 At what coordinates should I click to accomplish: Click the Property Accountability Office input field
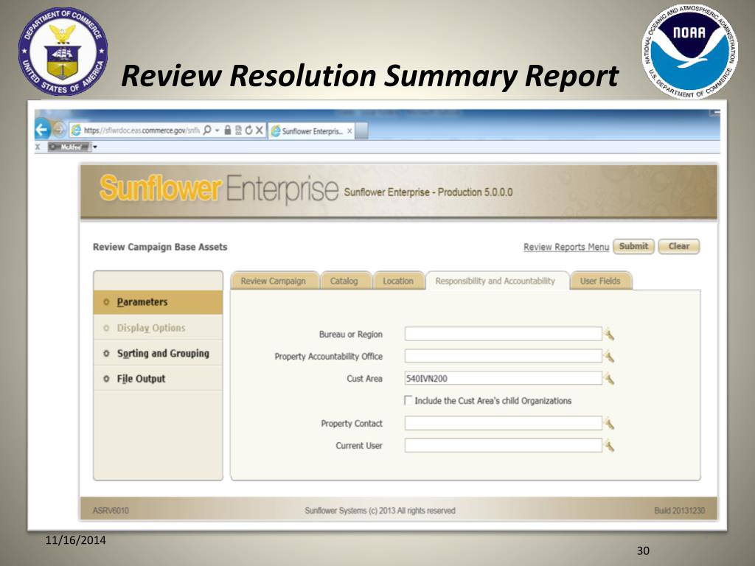(x=503, y=356)
